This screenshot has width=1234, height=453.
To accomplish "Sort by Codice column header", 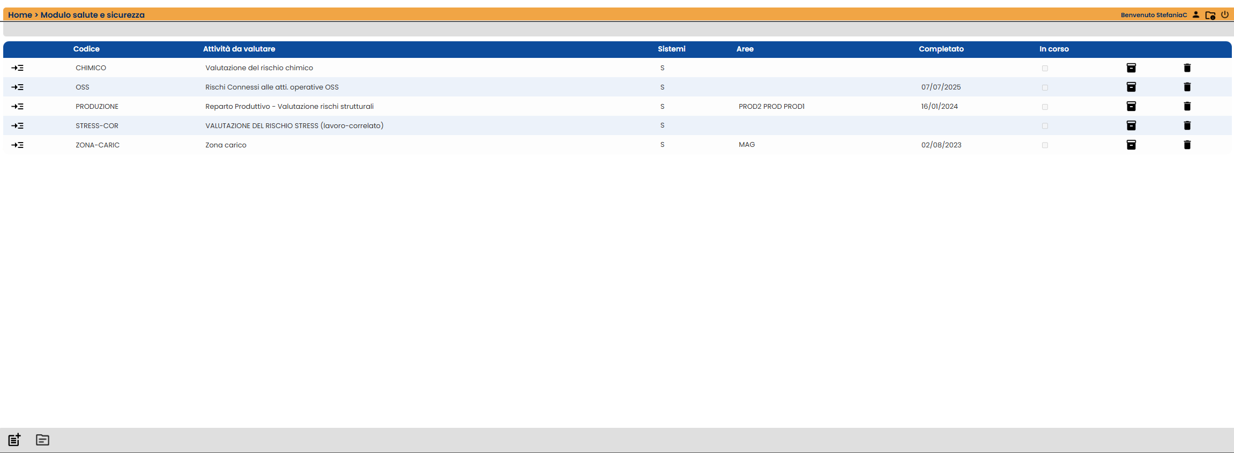I will click(x=86, y=49).
